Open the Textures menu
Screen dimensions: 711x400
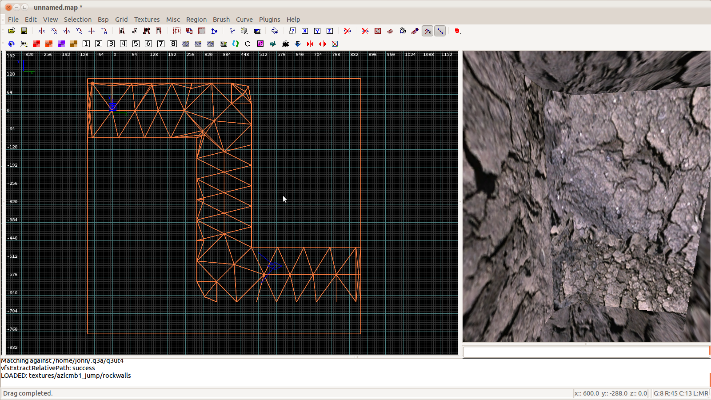(x=147, y=20)
